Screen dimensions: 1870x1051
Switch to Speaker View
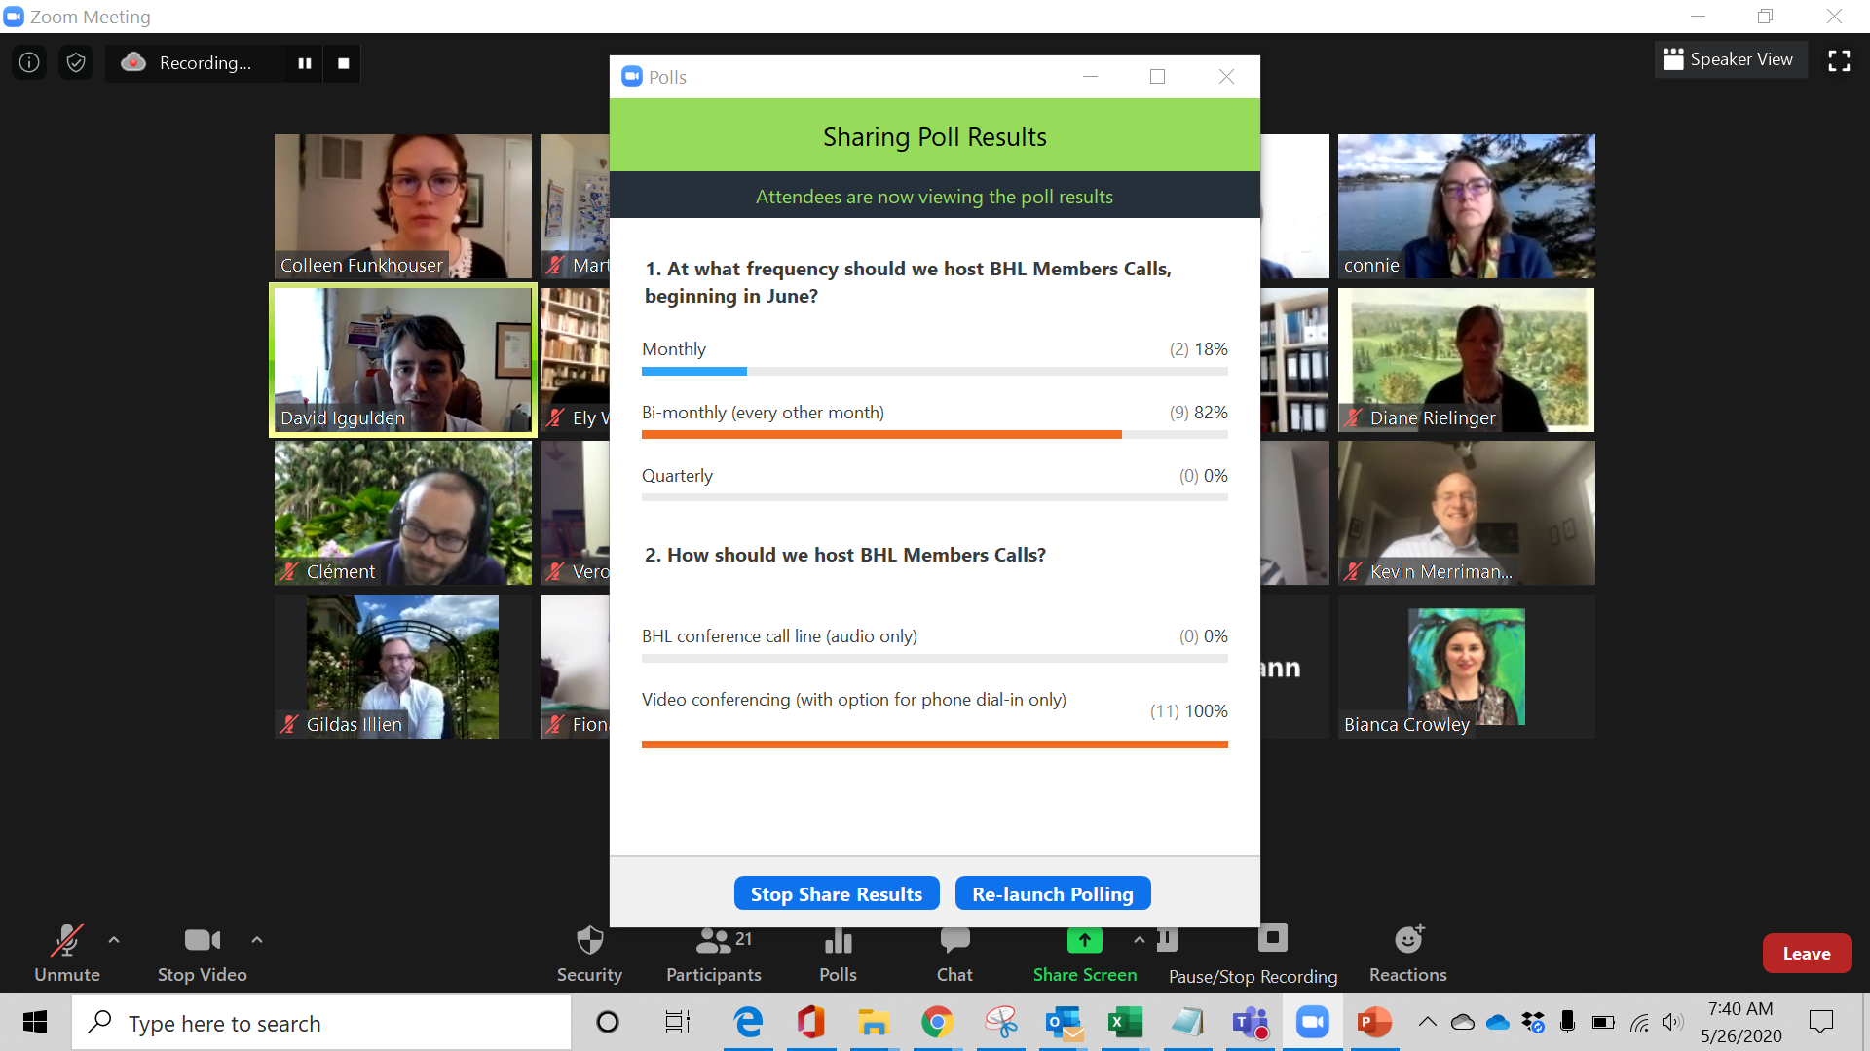click(x=1730, y=59)
